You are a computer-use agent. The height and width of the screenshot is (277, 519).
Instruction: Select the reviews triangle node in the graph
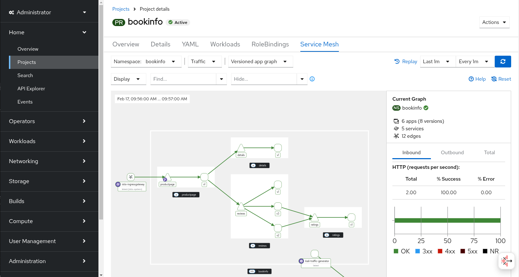241,206
